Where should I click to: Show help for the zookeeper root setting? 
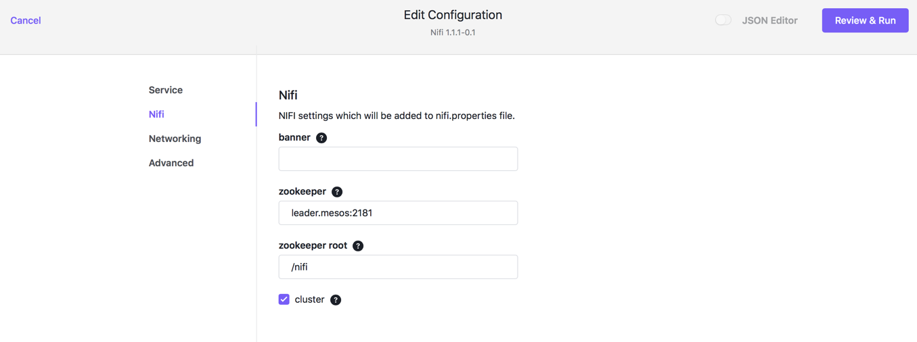coord(358,246)
